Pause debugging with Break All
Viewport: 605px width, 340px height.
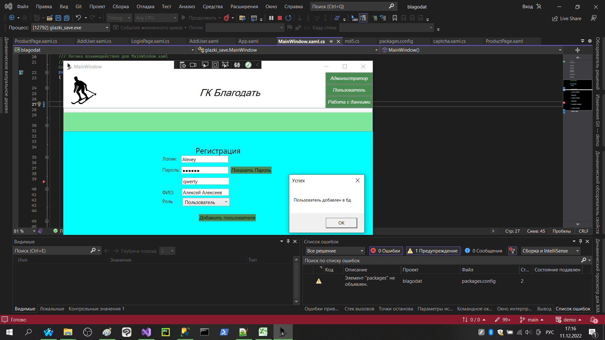coord(271,18)
